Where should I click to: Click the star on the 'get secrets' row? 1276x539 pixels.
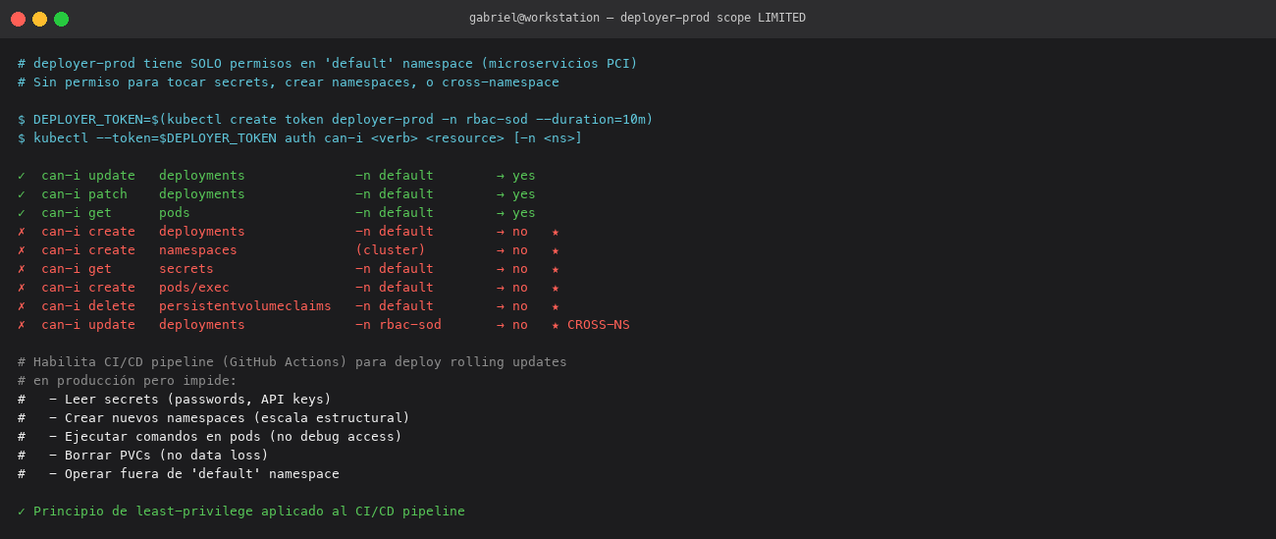(x=556, y=269)
